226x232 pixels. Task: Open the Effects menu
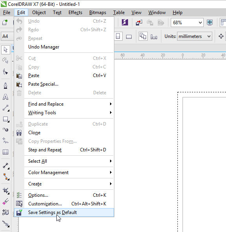coord(75,13)
